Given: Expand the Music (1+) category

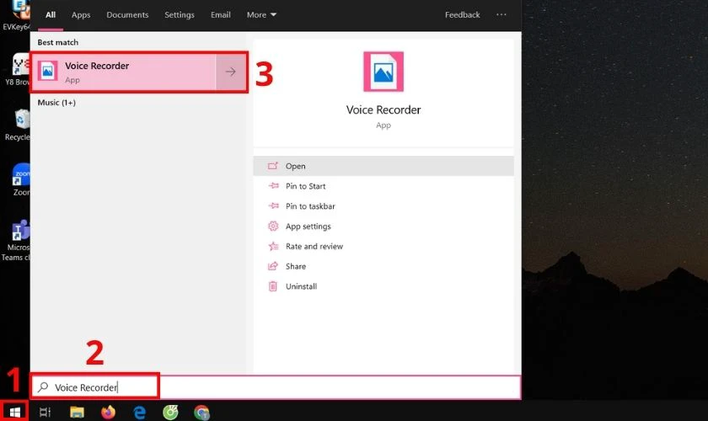Looking at the screenshot, I should click(56, 103).
